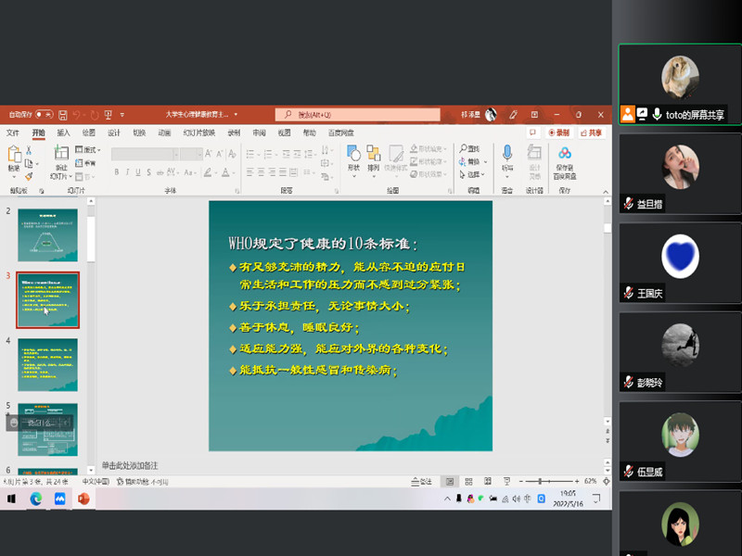This screenshot has height=556, width=742.
Task: Toggle the Notes (备注) pane button
Action: 422,482
